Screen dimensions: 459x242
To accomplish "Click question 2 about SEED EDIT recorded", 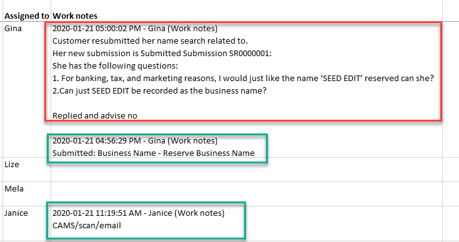I will [x=159, y=91].
